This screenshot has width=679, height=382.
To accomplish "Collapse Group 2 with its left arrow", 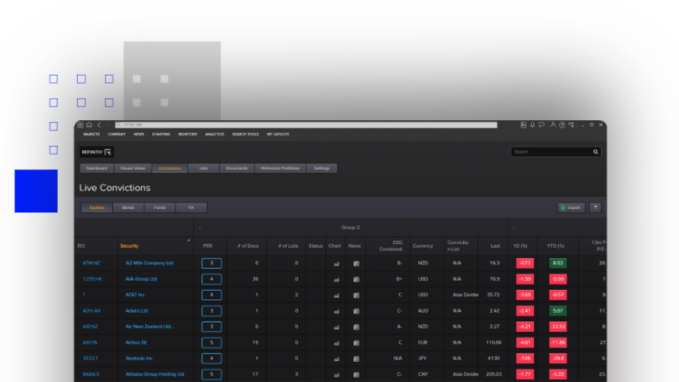I will pyautogui.click(x=200, y=228).
